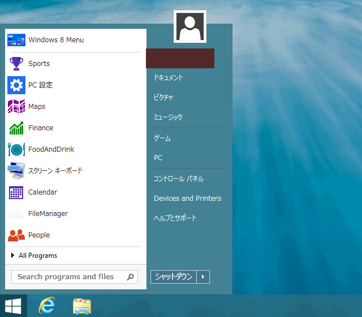Image resolution: width=362 pixels, height=317 pixels.
Task: Open ヘルプとサポート
Action: click(x=175, y=218)
